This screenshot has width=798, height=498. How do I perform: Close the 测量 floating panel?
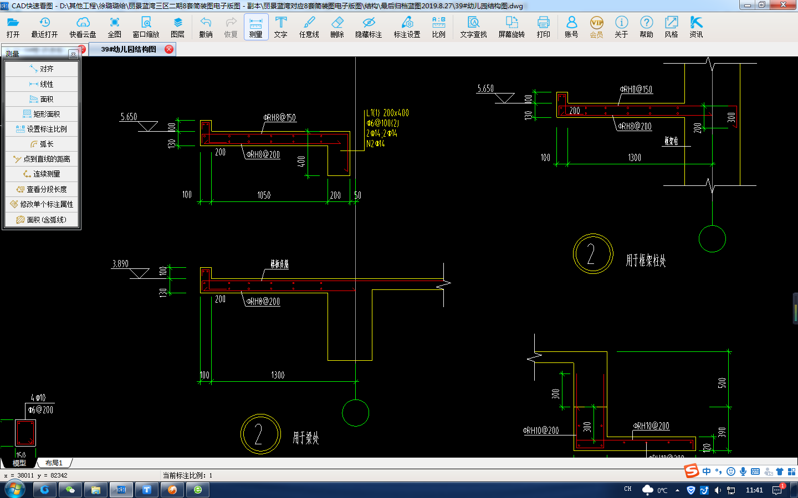73,54
